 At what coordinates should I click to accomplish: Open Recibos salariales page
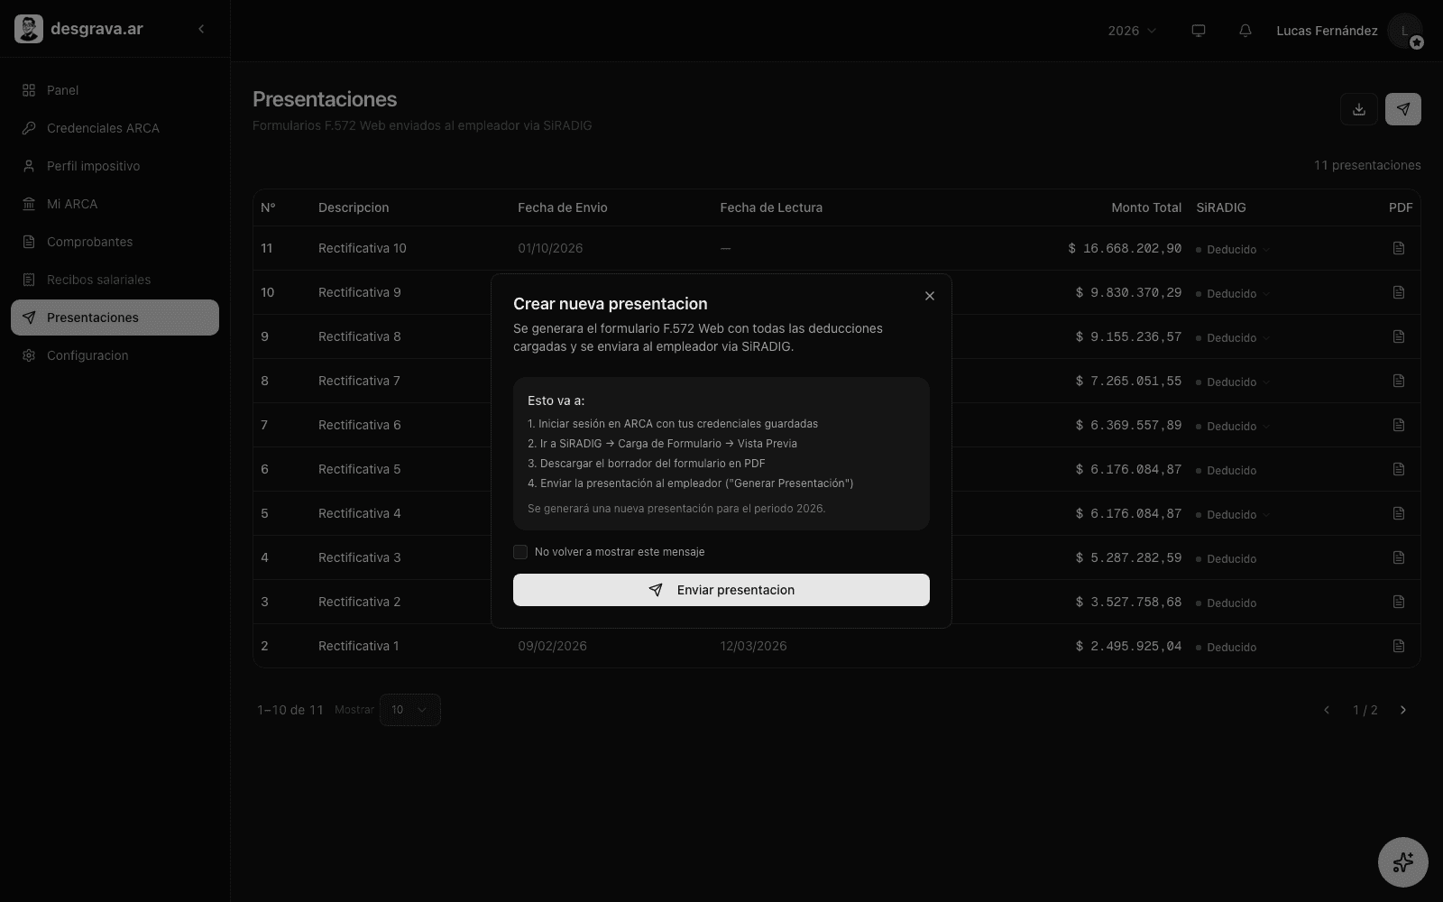pos(115,280)
